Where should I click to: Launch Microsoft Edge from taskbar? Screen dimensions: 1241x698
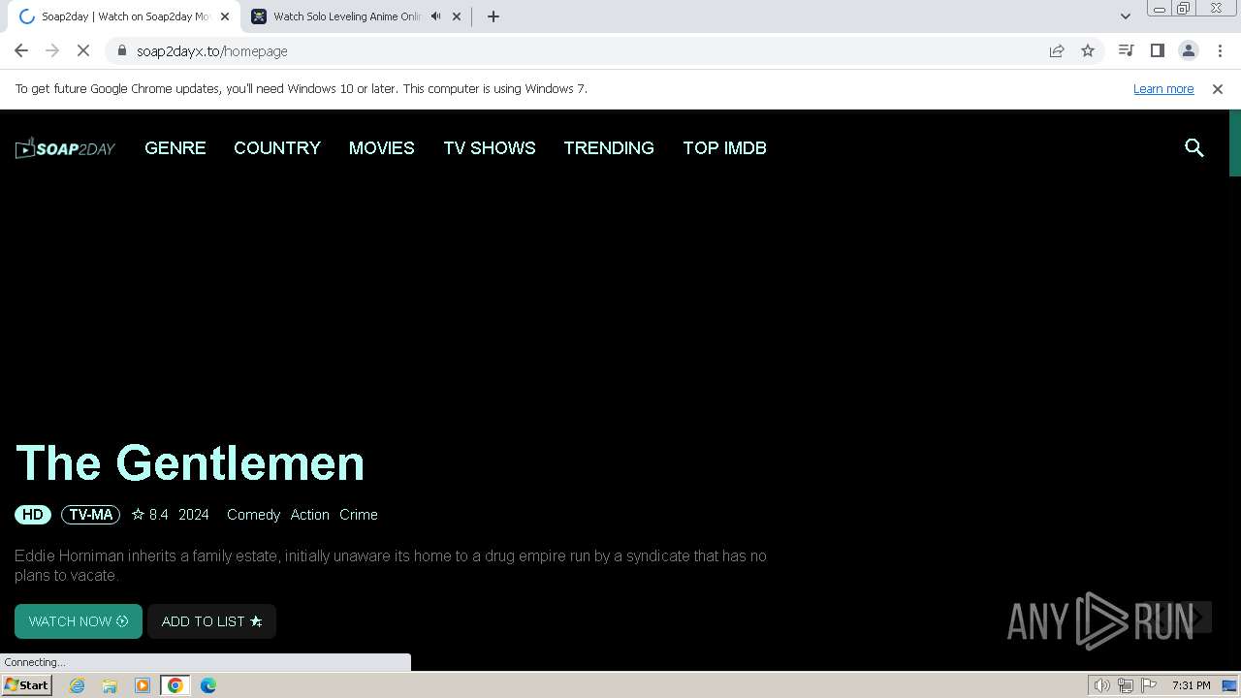point(208,685)
